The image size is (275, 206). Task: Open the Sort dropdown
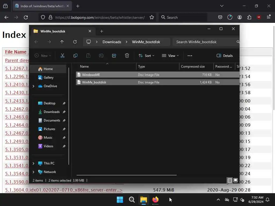146,56
